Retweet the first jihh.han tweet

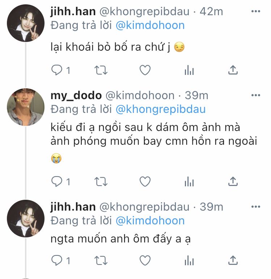tap(101, 70)
